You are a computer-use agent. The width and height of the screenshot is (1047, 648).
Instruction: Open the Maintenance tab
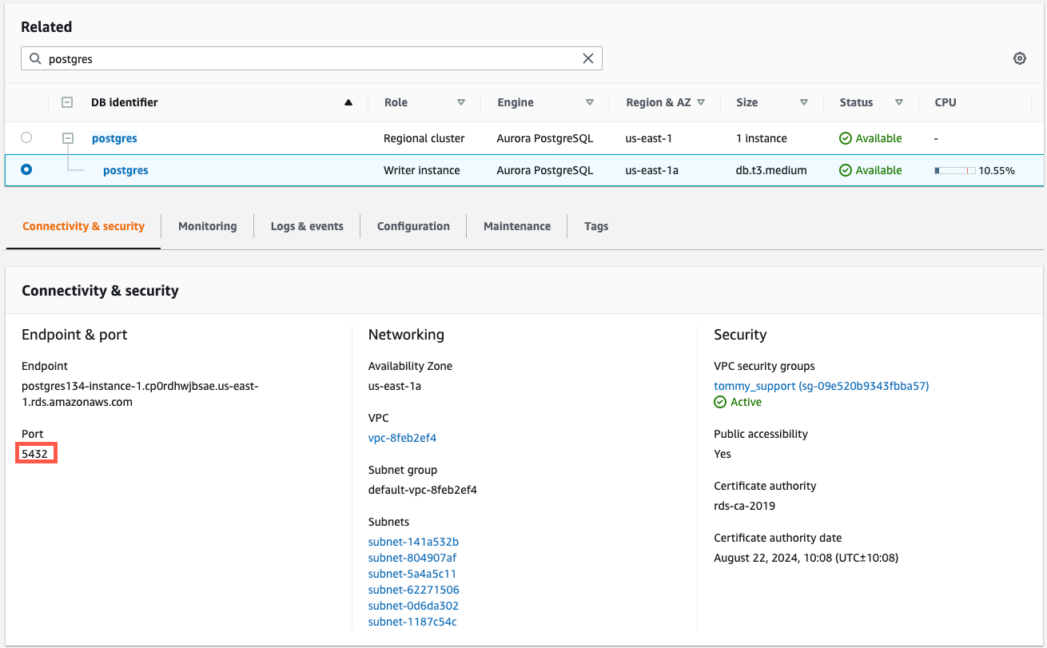(x=517, y=226)
